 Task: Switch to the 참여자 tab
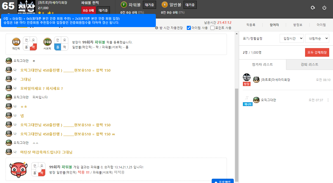274,25
